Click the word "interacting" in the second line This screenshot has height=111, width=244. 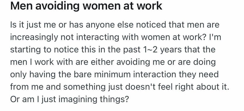tap(96, 37)
